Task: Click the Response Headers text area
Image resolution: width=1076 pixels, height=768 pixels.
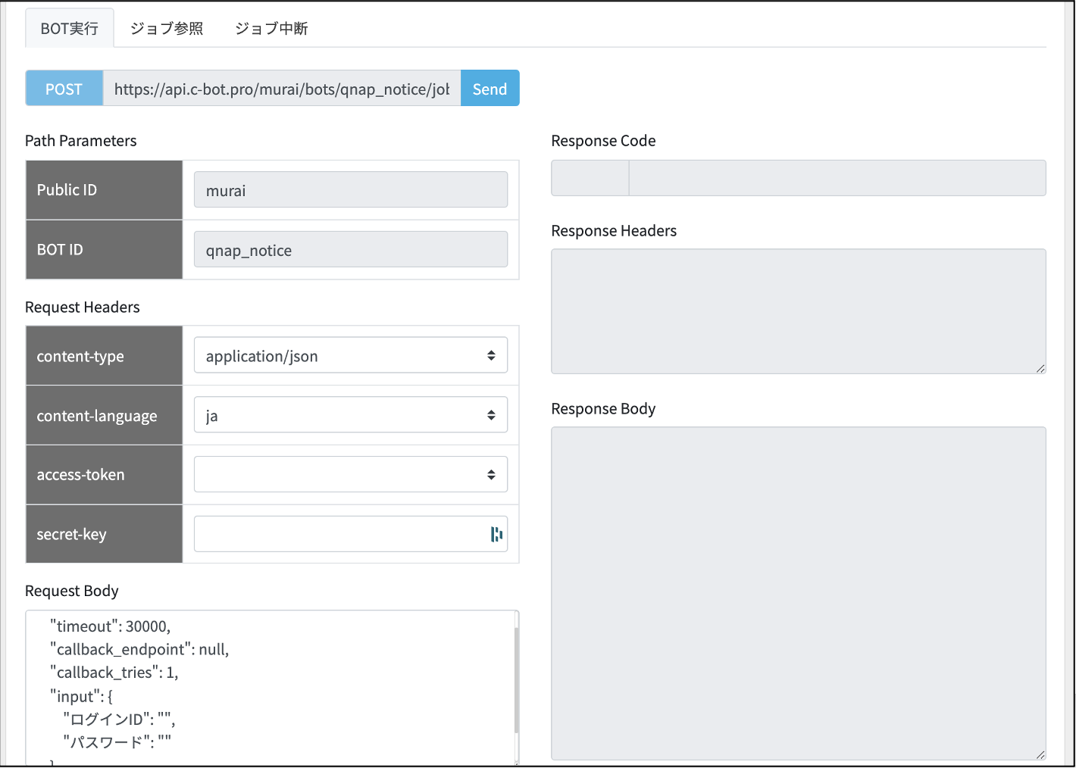Action: [799, 311]
